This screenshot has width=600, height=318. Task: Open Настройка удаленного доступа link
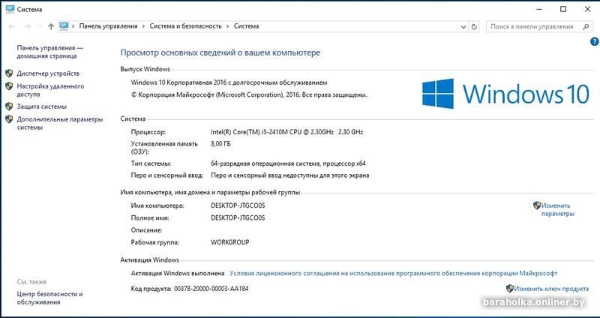click(x=50, y=90)
